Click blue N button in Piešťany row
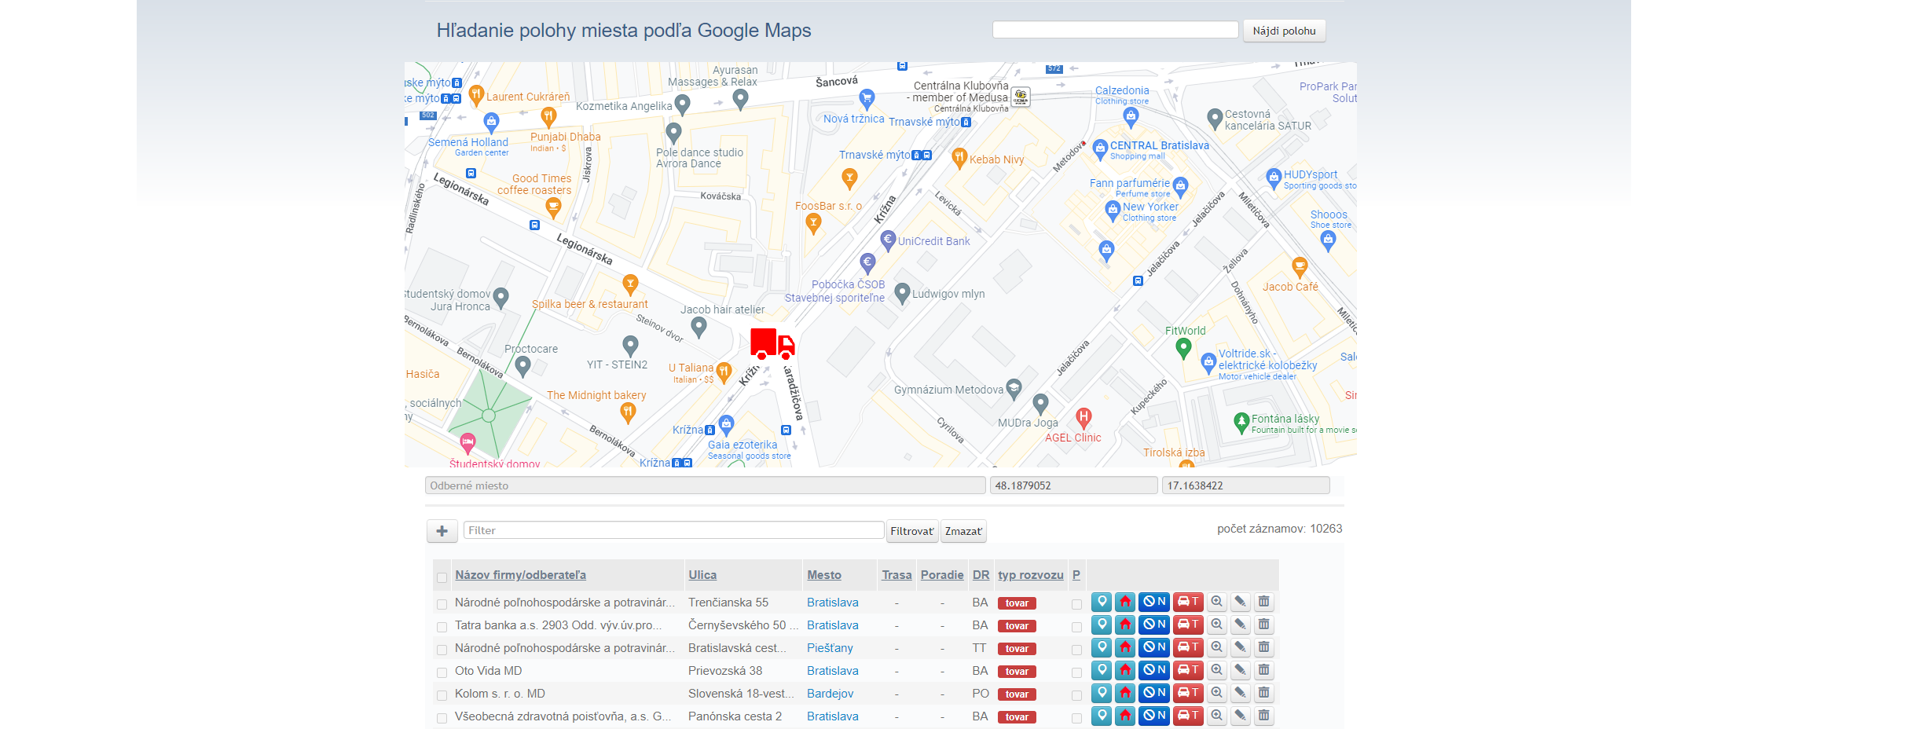Viewport: 1925px width, 729px height. (x=1154, y=647)
